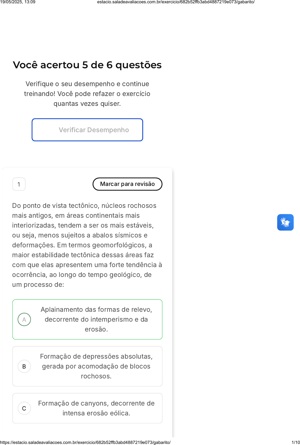300x445 pixels.
Task: Click the question number 1 badge
Action: click(x=19, y=184)
